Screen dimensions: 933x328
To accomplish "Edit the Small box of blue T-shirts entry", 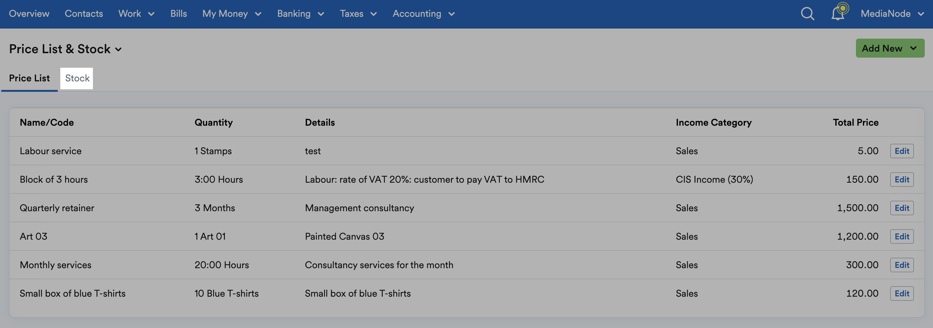I will click(x=902, y=293).
